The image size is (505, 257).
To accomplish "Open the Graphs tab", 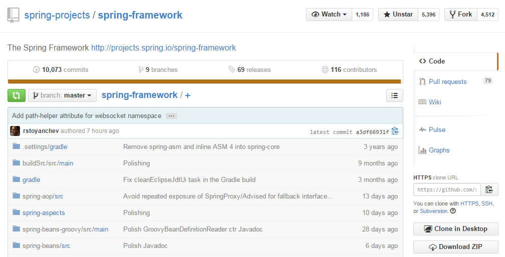I will [455, 150].
